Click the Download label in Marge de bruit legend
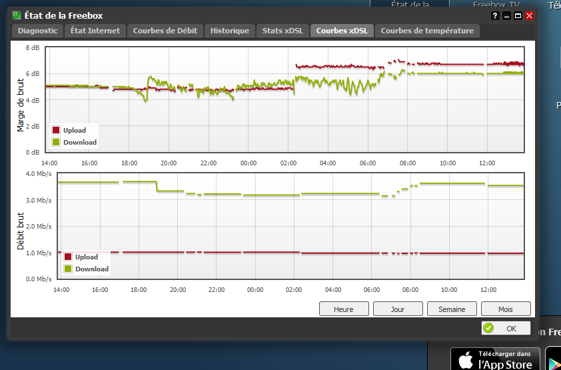 (x=80, y=142)
